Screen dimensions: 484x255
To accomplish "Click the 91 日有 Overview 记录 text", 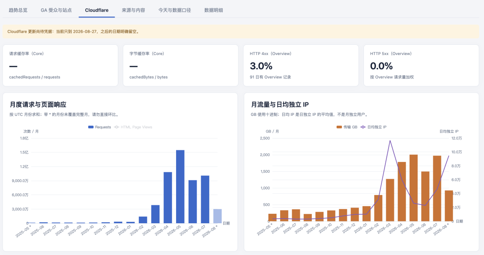I will tap(270, 77).
